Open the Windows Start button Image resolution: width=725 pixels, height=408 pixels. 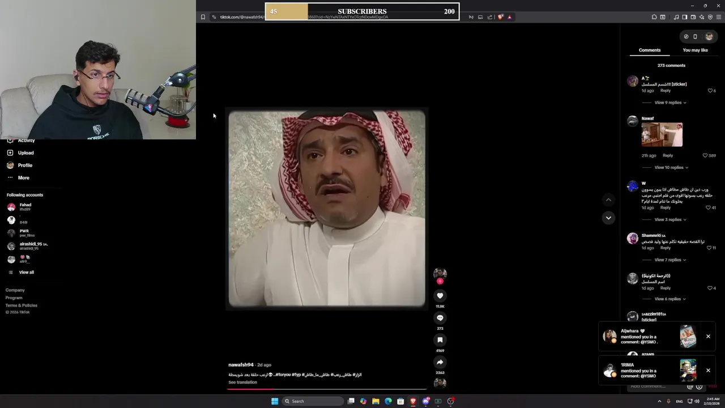click(x=275, y=401)
